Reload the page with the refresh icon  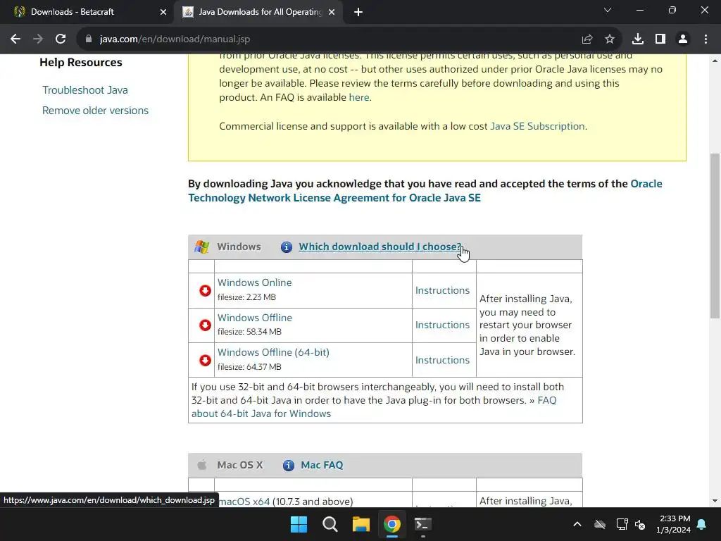[61, 39]
